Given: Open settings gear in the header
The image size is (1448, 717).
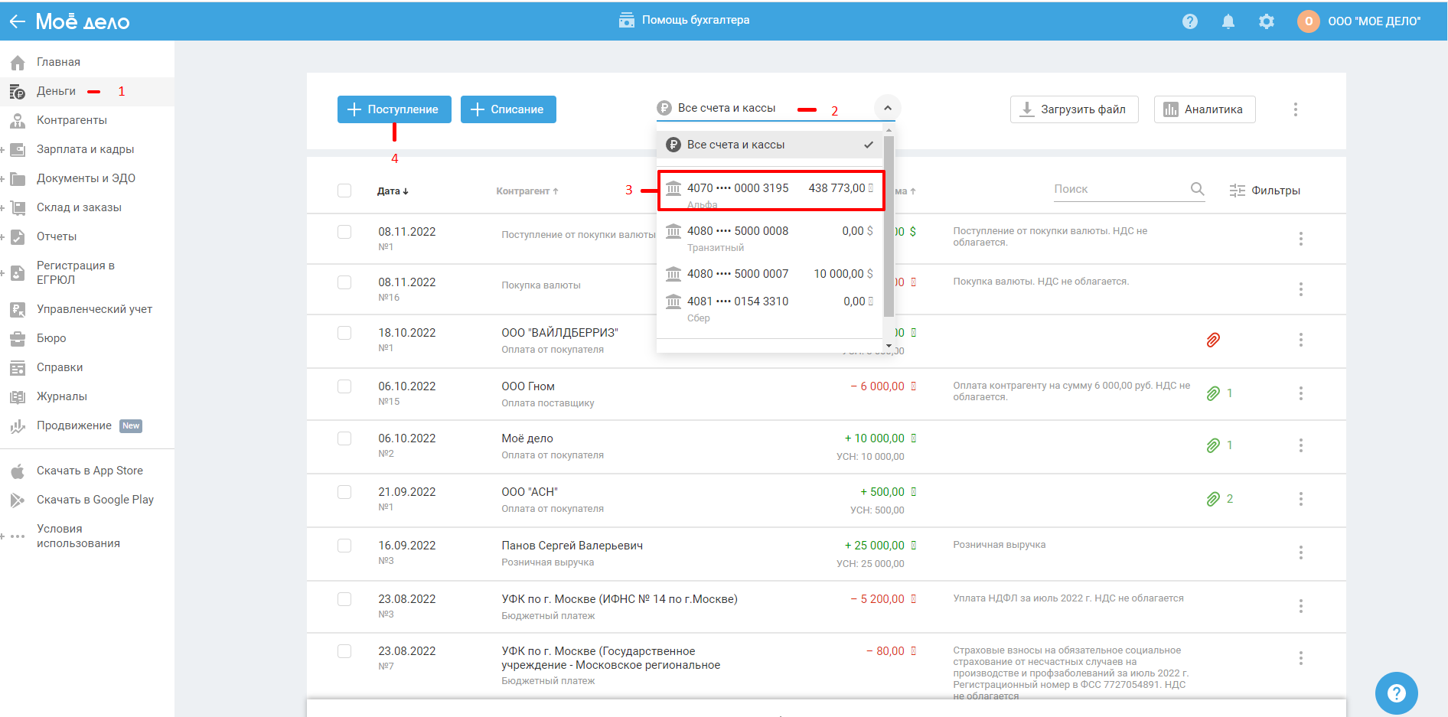Looking at the screenshot, I should tap(1267, 21).
